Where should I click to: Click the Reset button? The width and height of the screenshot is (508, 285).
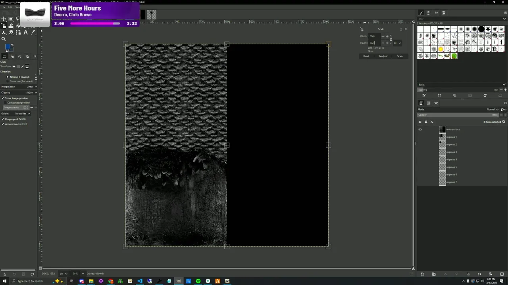click(x=366, y=56)
